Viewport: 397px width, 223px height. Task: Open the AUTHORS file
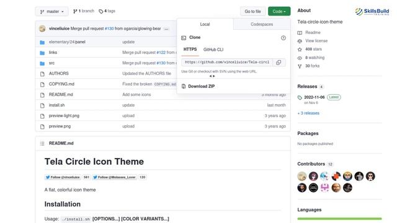(59, 73)
